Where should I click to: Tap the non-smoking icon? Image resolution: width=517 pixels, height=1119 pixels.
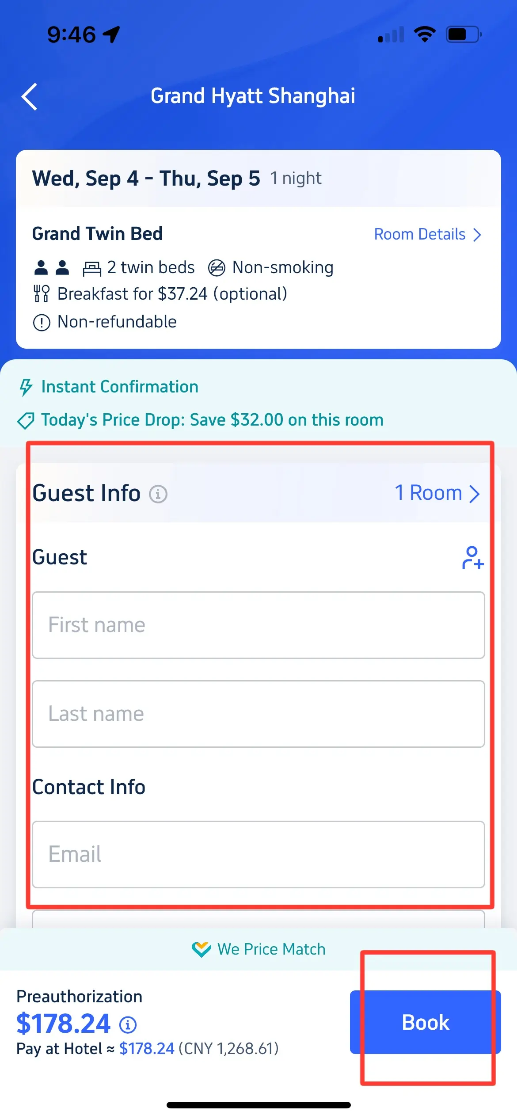[x=217, y=268]
